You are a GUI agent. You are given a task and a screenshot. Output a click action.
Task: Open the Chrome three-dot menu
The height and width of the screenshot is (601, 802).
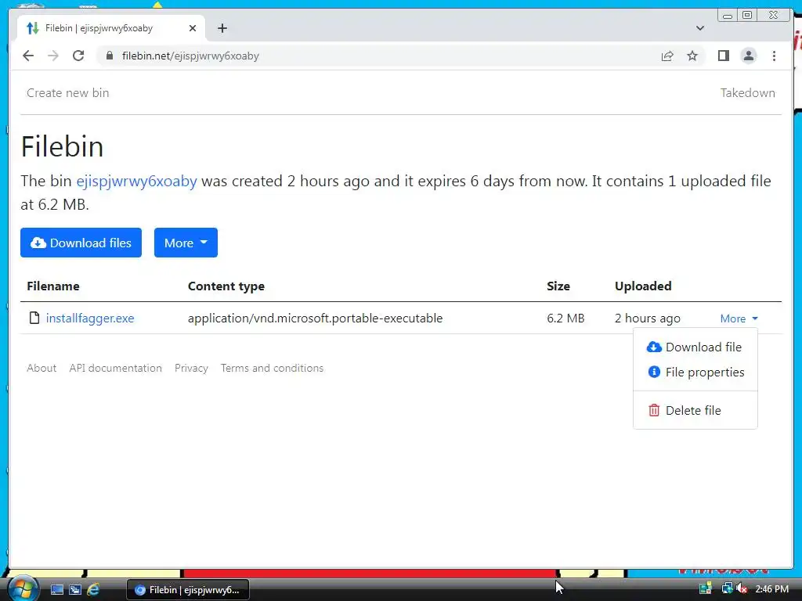coord(774,56)
